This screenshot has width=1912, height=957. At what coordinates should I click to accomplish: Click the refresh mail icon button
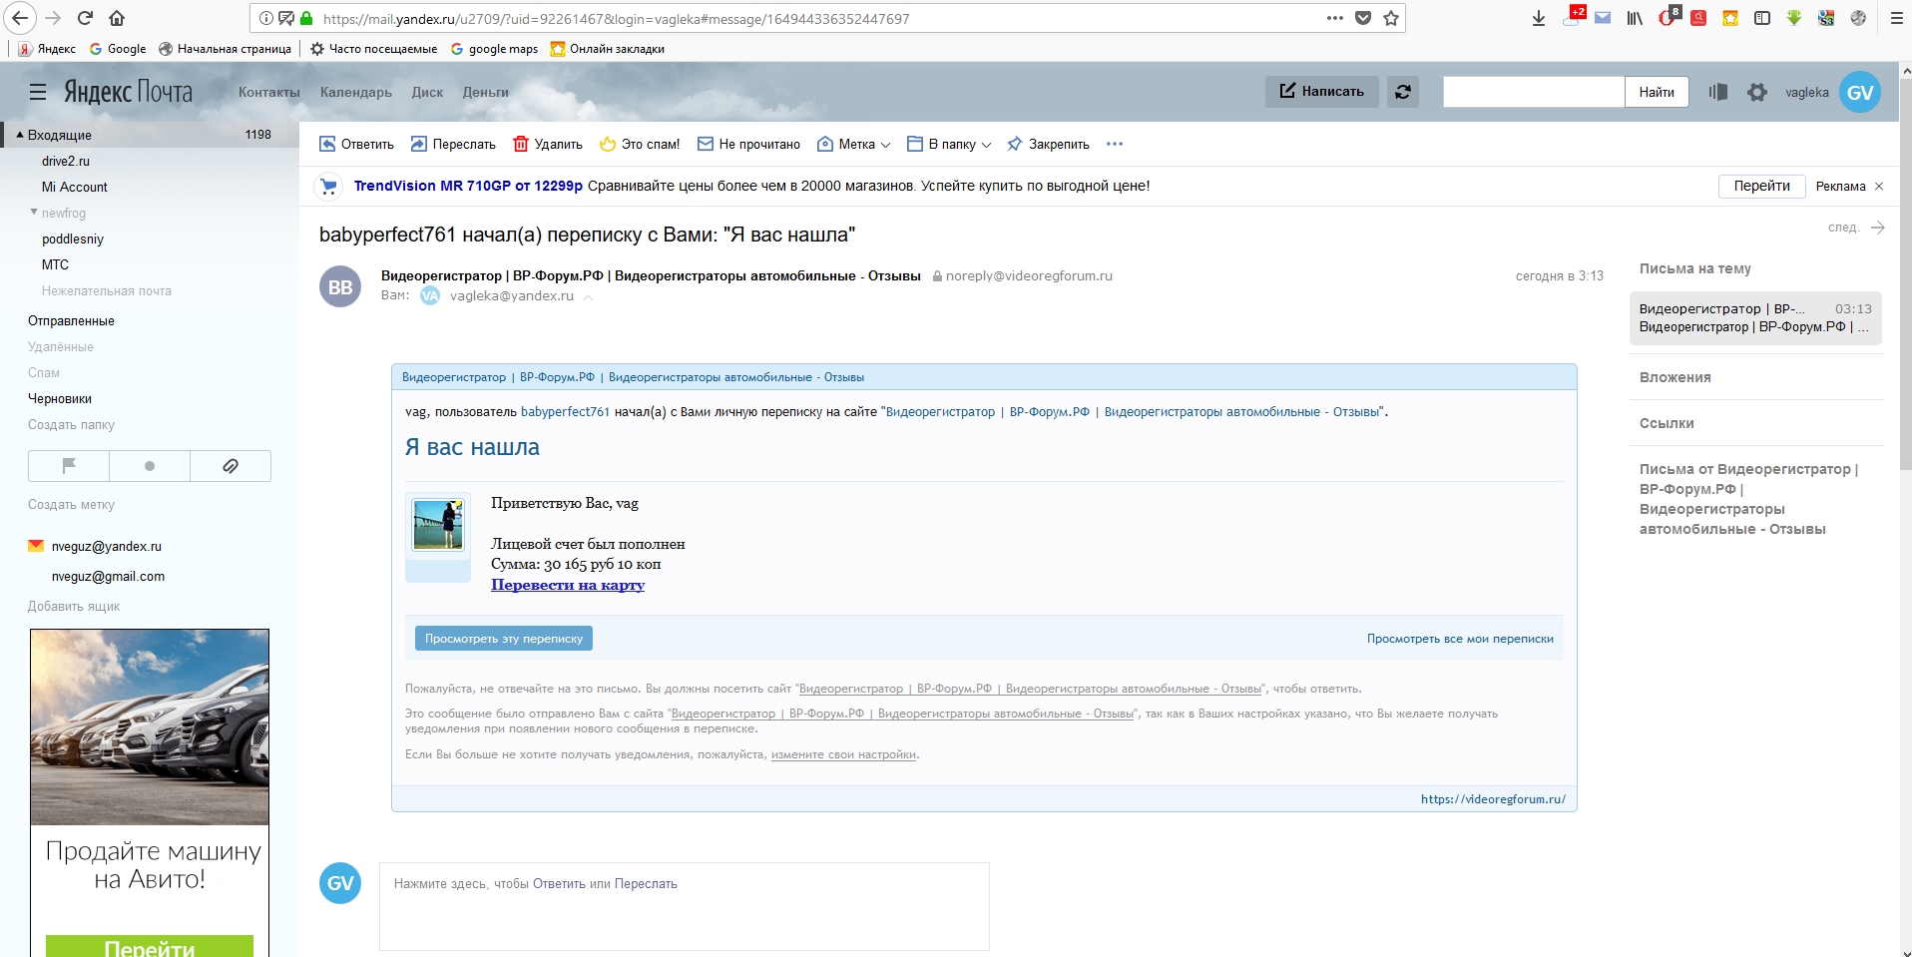pos(1402,92)
